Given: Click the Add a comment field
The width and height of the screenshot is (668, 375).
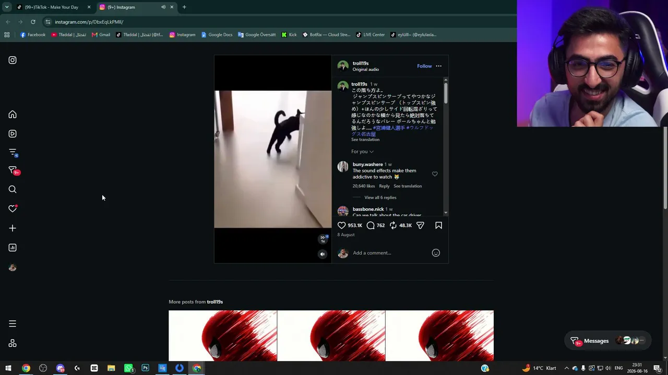Looking at the screenshot, I should [390, 253].
